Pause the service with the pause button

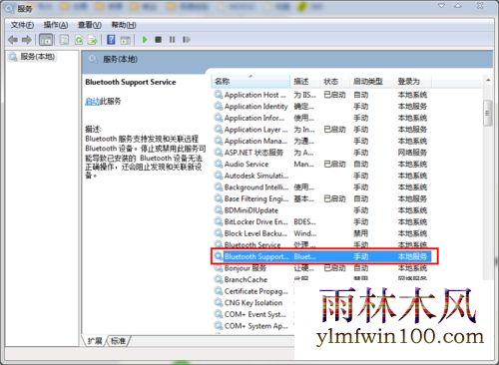tap(172, 40)
